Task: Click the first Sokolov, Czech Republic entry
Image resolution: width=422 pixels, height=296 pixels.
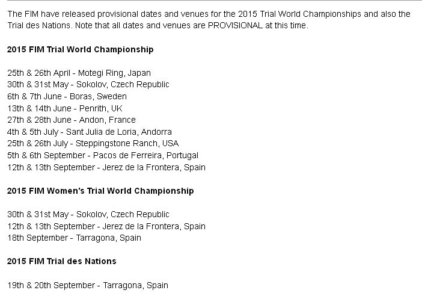Action: tap(88, 85)
